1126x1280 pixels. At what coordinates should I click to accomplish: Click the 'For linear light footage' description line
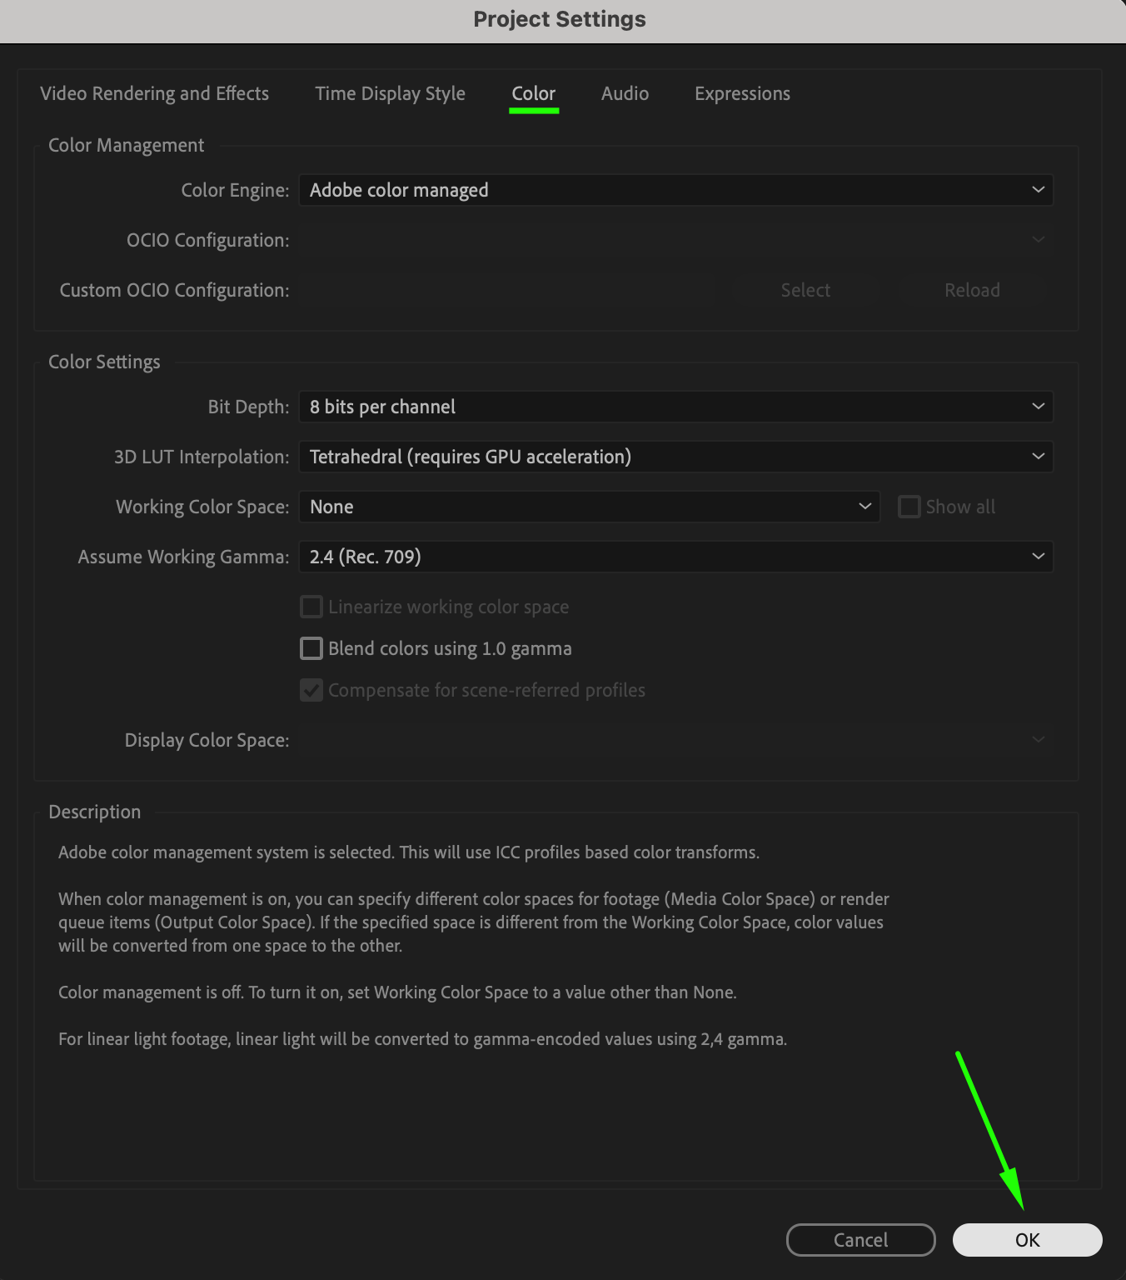422,1039
